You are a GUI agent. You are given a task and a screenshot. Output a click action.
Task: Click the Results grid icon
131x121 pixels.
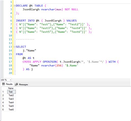[3, 84]
